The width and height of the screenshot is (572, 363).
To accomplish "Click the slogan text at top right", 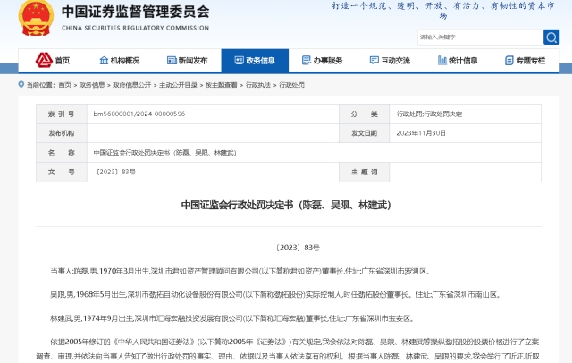I will [x=442, y=10].
